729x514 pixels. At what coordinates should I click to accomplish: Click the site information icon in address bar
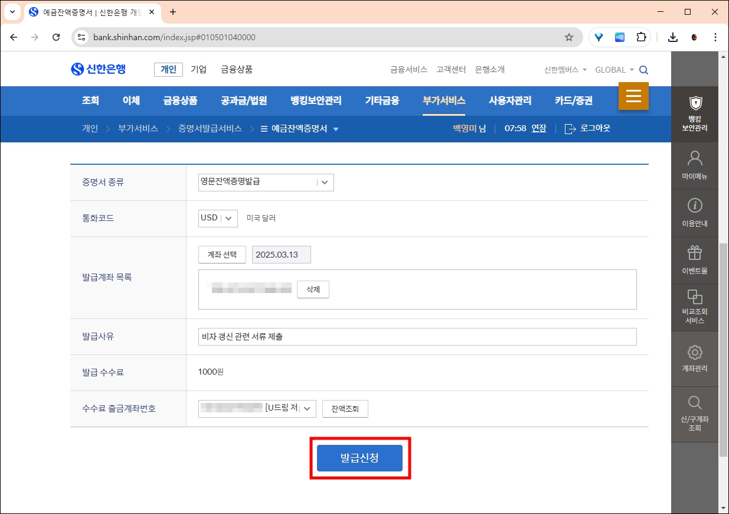81,37
